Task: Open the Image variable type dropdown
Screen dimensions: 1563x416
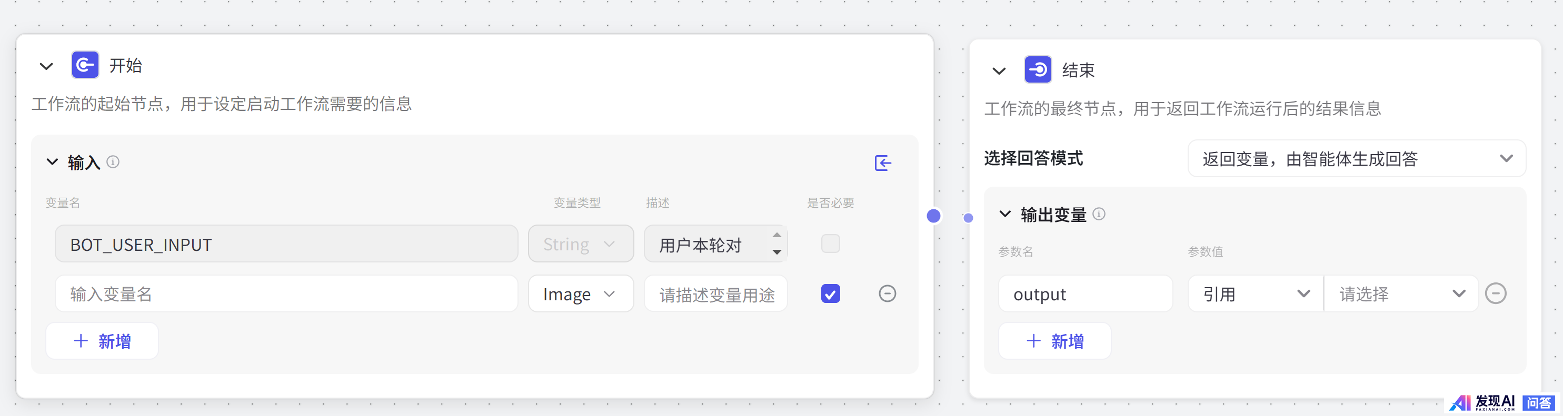Action: click(x=581, y=294)
